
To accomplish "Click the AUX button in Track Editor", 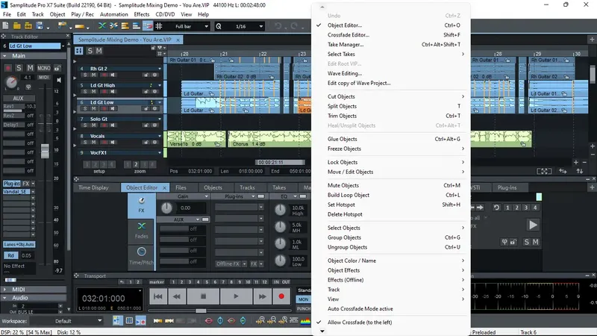I will click(x=18, y=98).
